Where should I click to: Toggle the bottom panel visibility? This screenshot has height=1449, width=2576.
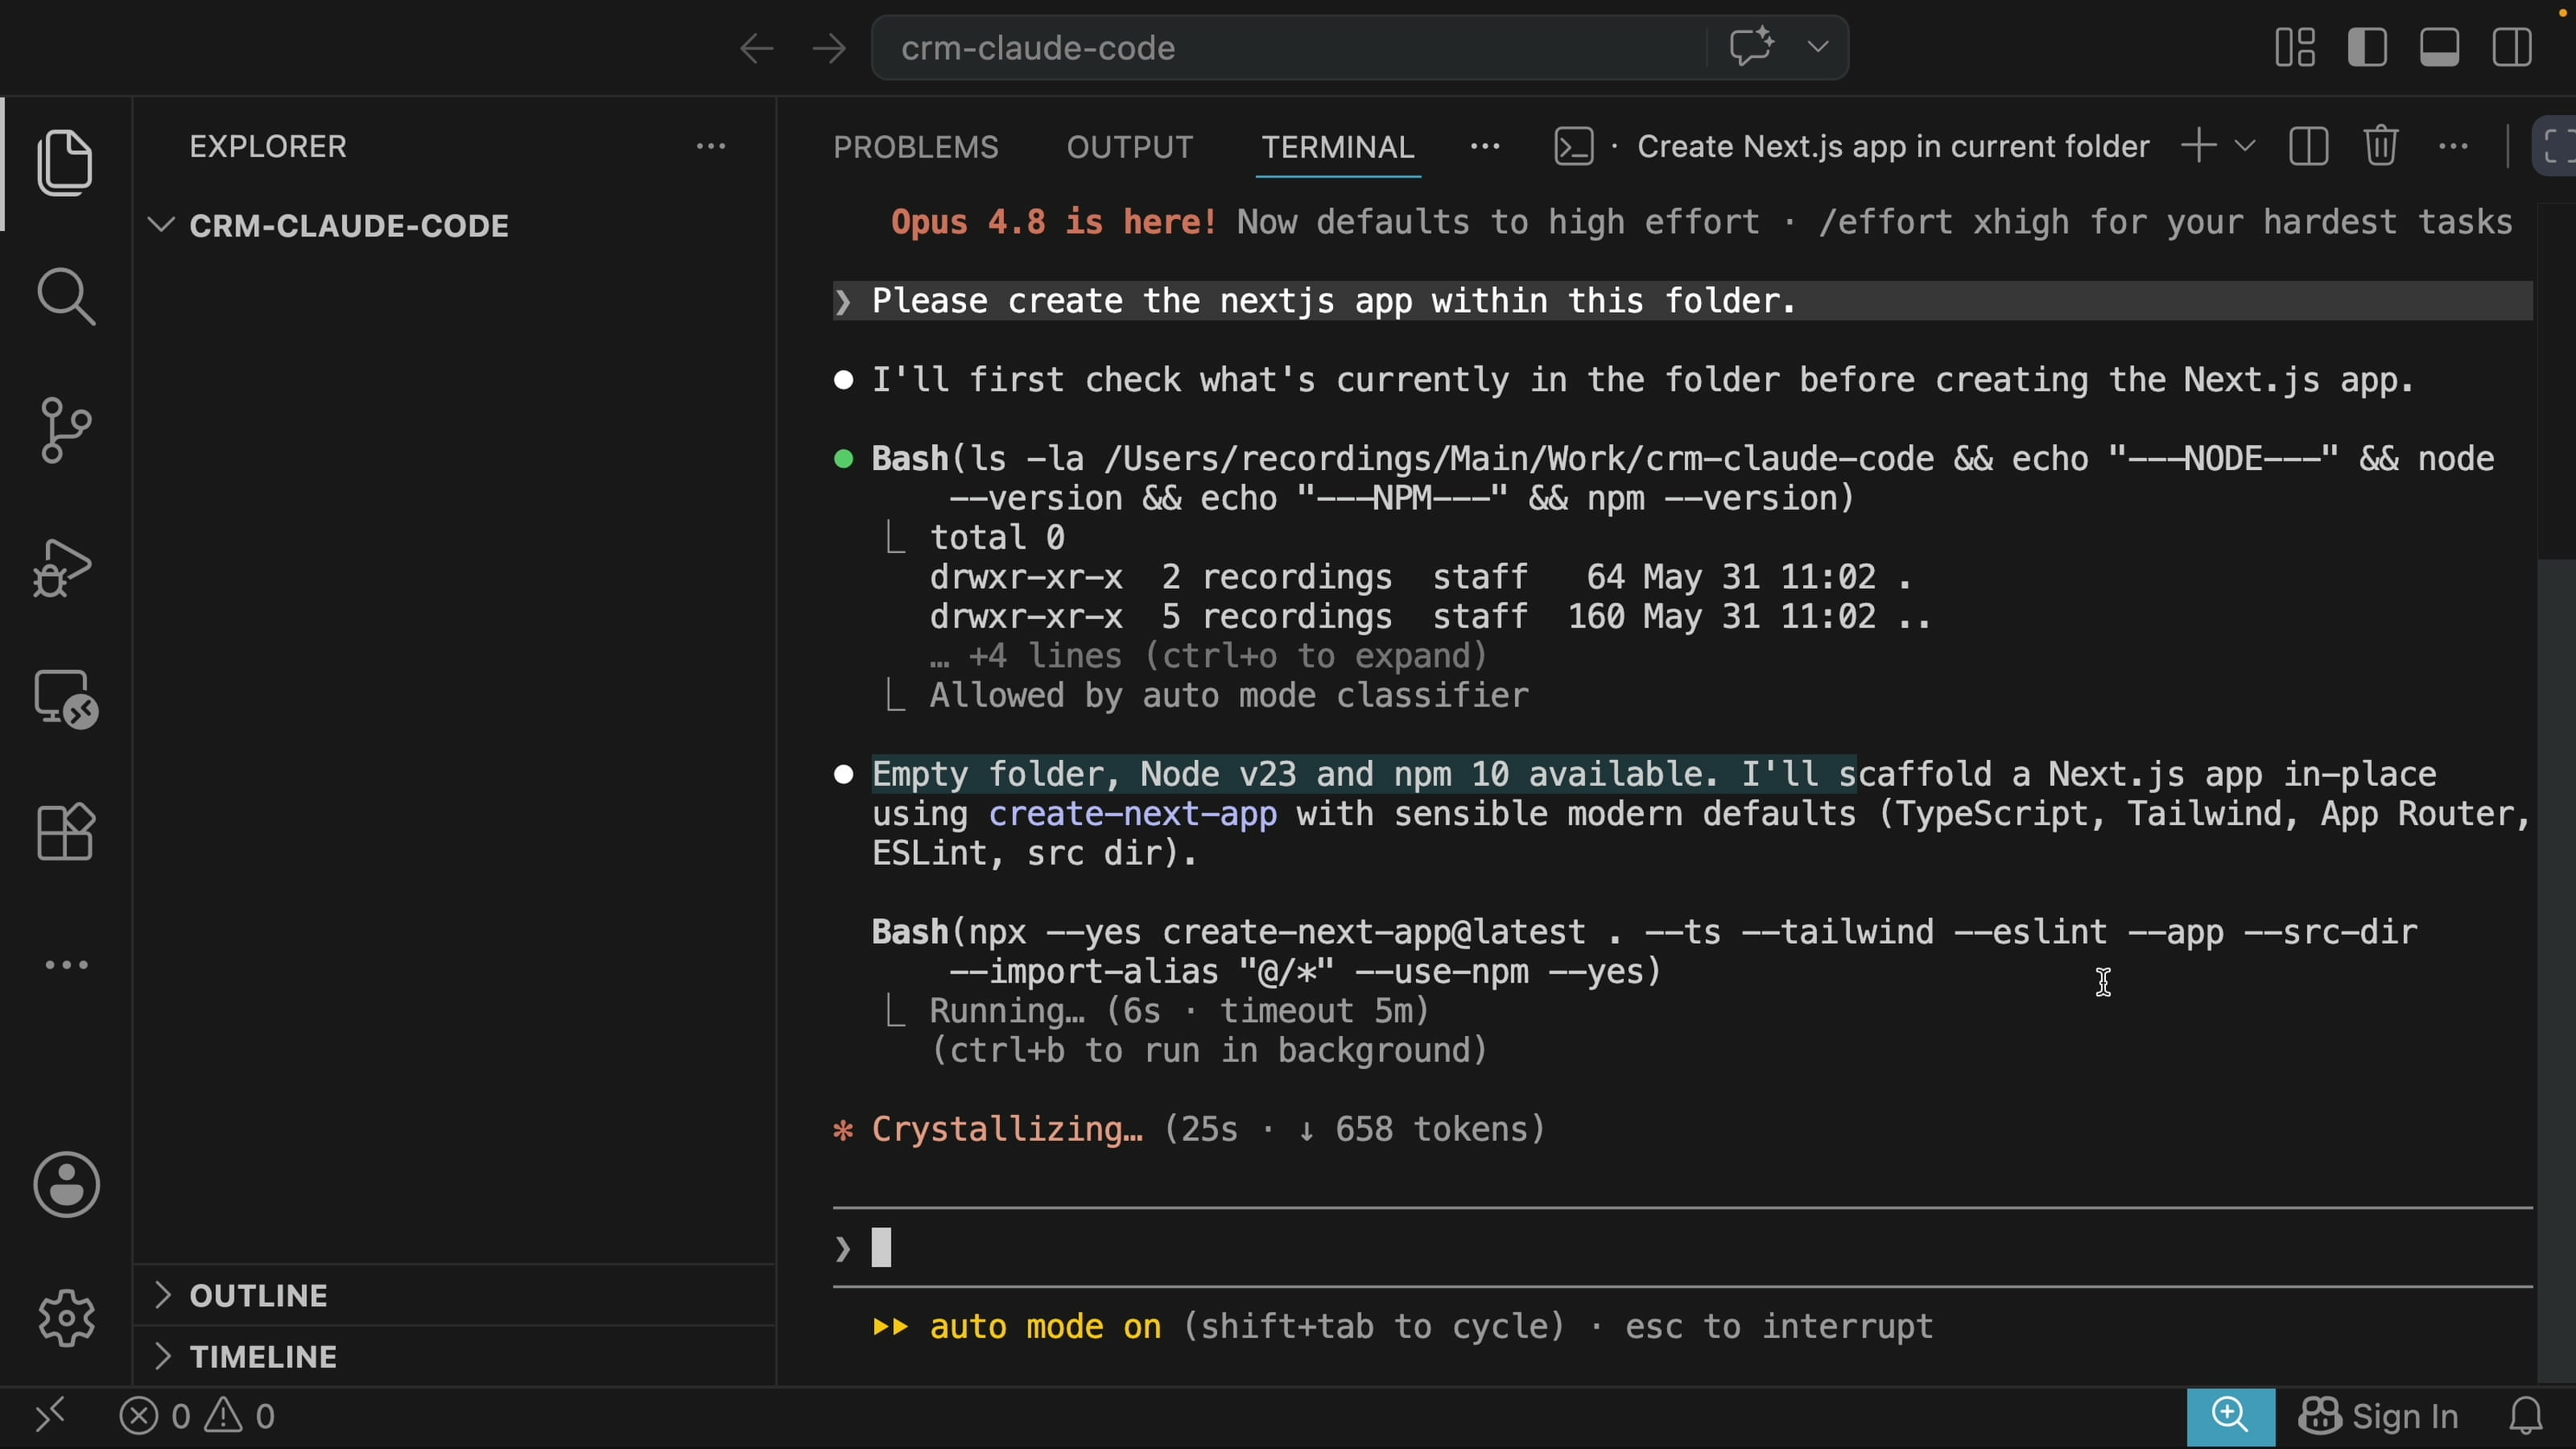[x=2440, y=47]
